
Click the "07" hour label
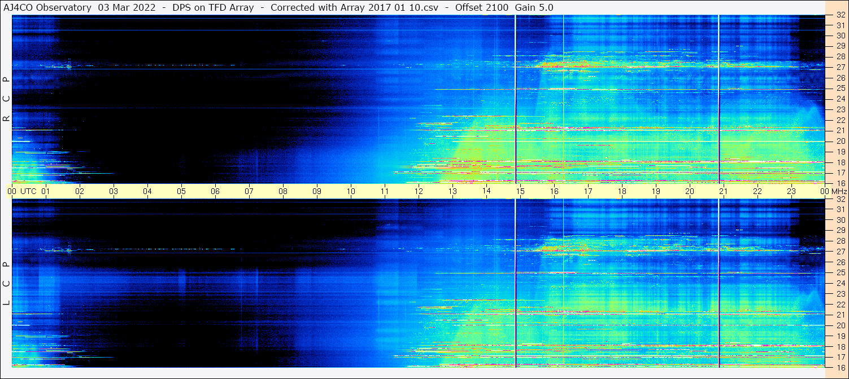pos(249,192)
